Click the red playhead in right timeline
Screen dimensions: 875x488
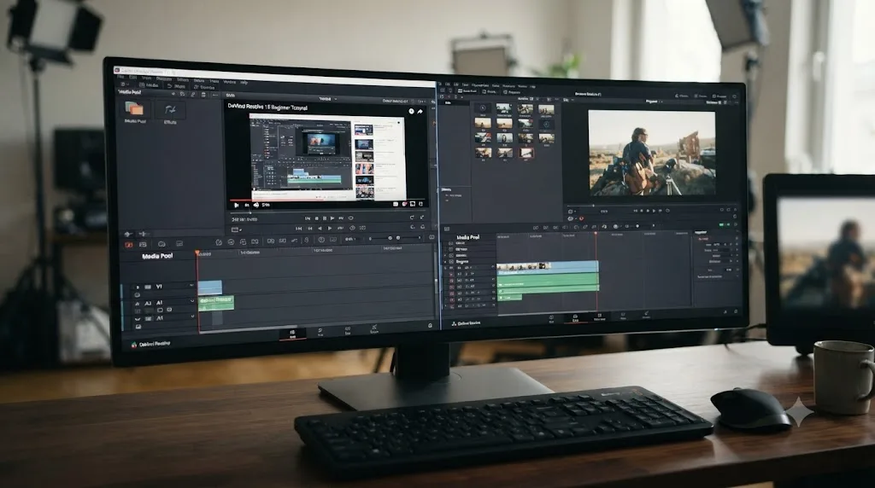596,235
